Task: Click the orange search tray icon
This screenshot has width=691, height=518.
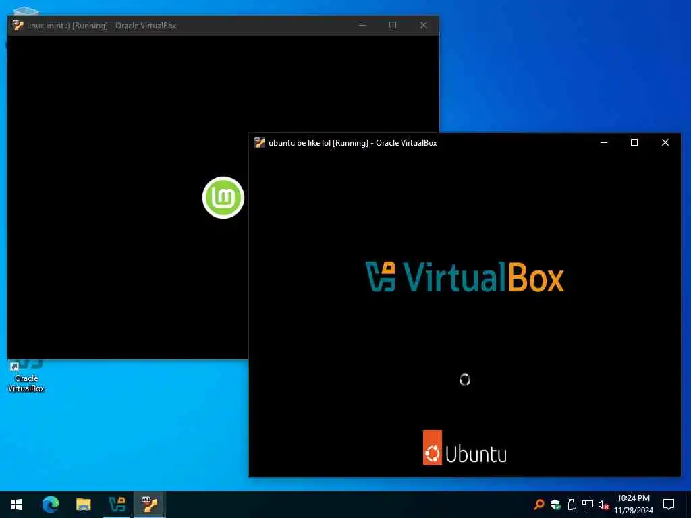Action: pyautogui.click(x=538, y=505)
